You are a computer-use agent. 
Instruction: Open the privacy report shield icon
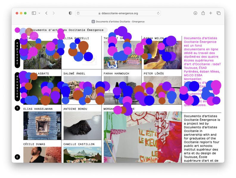click(70, 13)
